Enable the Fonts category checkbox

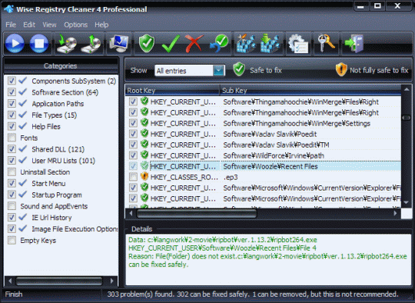pos(12,138)
